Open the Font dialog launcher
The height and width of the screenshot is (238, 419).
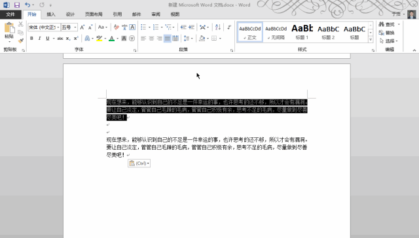pos(135,50)
